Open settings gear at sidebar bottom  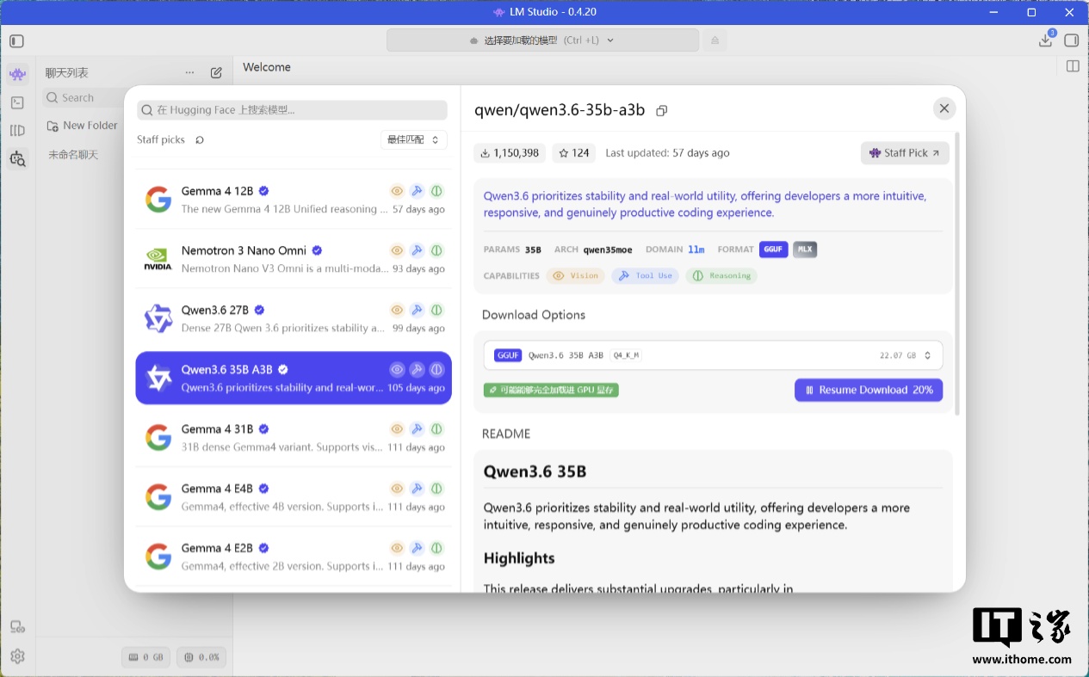pos(17,656)
